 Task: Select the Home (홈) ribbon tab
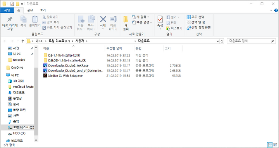tap(19, 10)
